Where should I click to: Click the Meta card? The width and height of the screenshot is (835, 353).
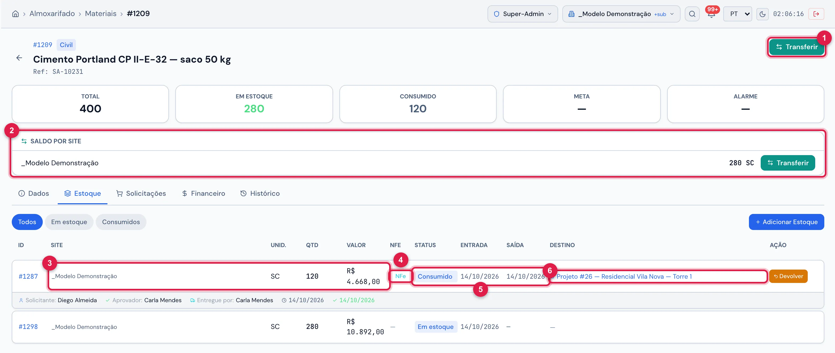582,104
